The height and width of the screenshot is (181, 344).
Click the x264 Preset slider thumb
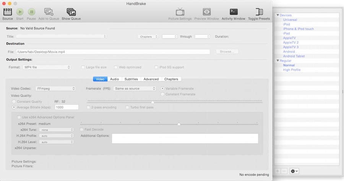point(179,124)
